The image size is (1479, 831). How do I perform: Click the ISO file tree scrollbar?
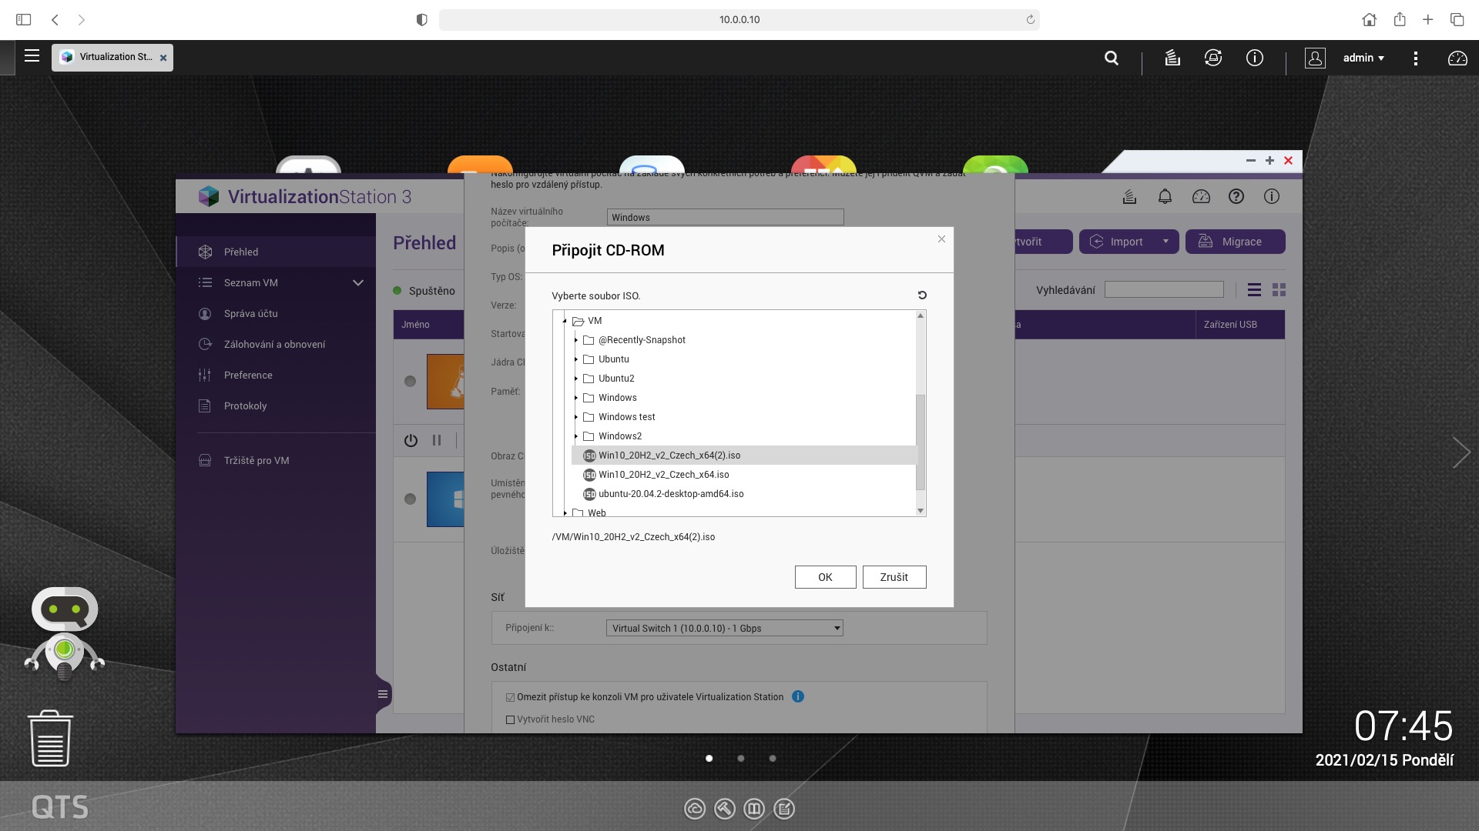920,442
